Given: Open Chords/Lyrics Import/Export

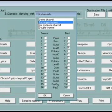Looking at the screenshot, I should [x=17, y=78].
